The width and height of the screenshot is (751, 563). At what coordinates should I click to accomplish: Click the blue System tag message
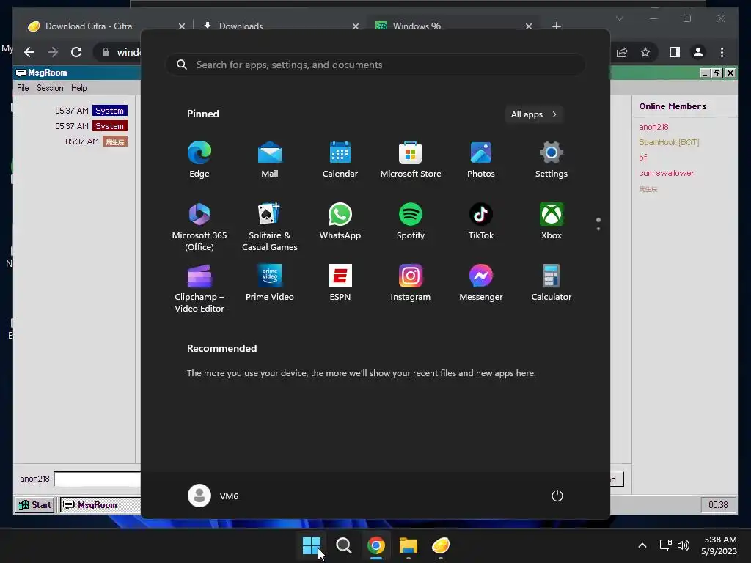pyautogui.click(x=110, y=111)
